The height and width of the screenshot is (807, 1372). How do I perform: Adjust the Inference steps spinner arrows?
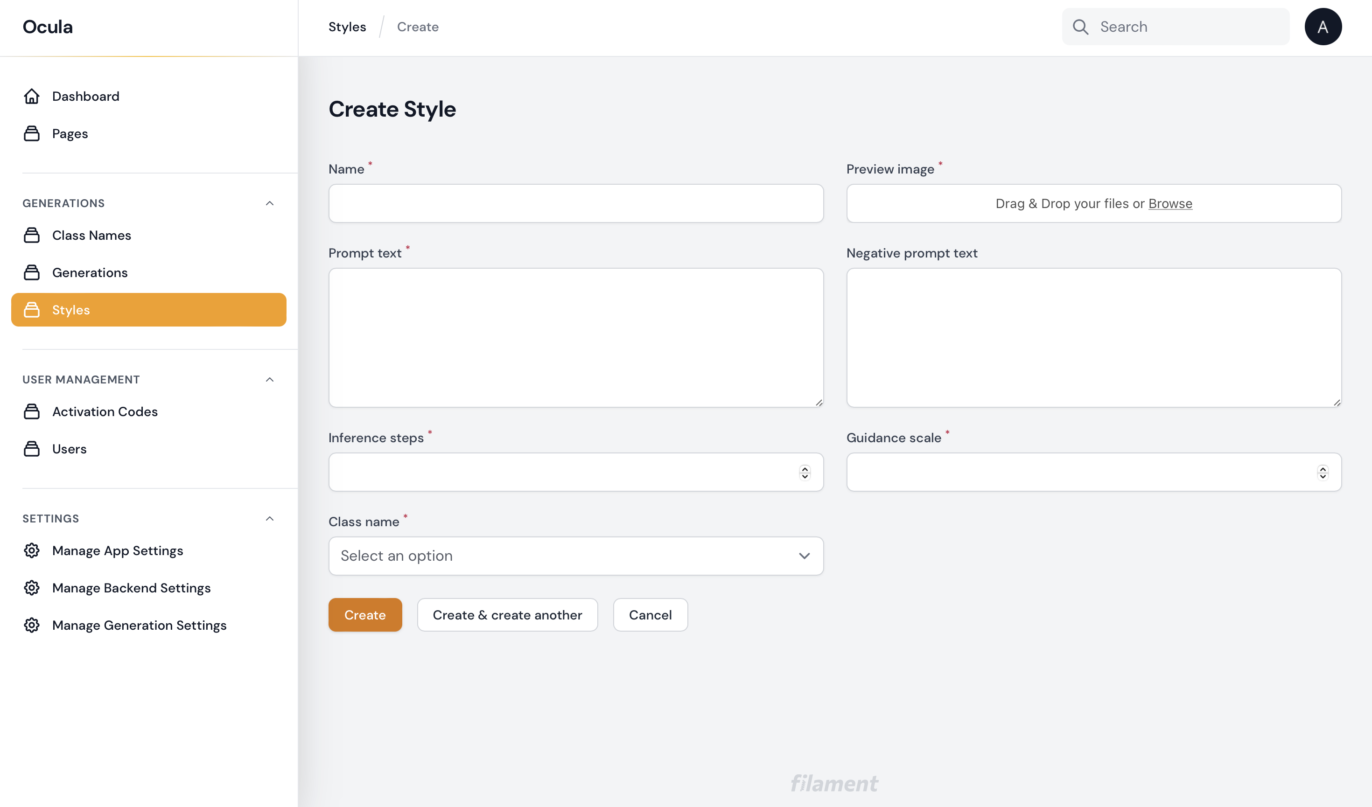(805, 473)
